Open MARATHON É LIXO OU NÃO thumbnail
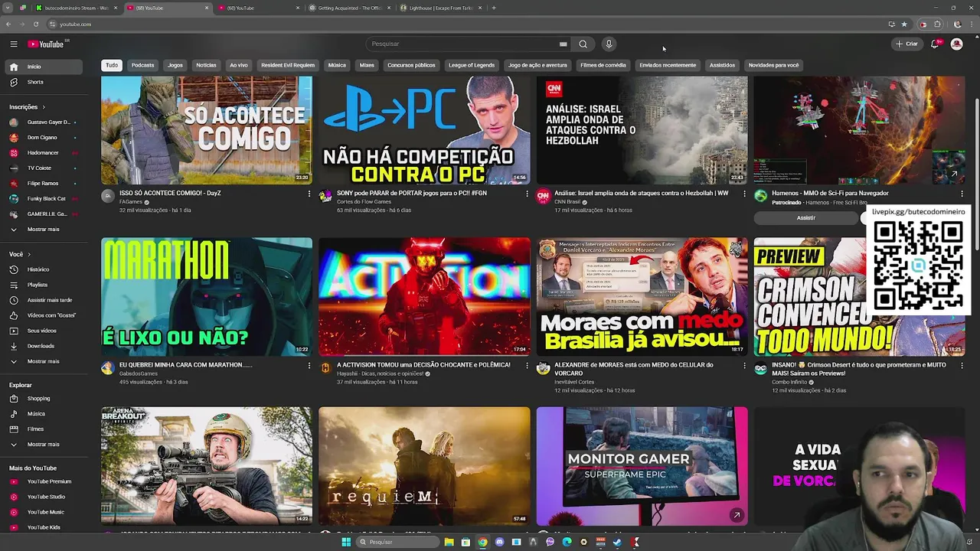This screenshot has height=551, width=980. click(207, 297)
